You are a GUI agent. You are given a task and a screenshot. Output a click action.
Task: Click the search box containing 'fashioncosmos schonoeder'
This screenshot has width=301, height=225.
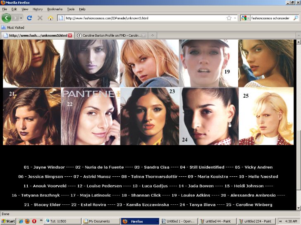[271, 18]
